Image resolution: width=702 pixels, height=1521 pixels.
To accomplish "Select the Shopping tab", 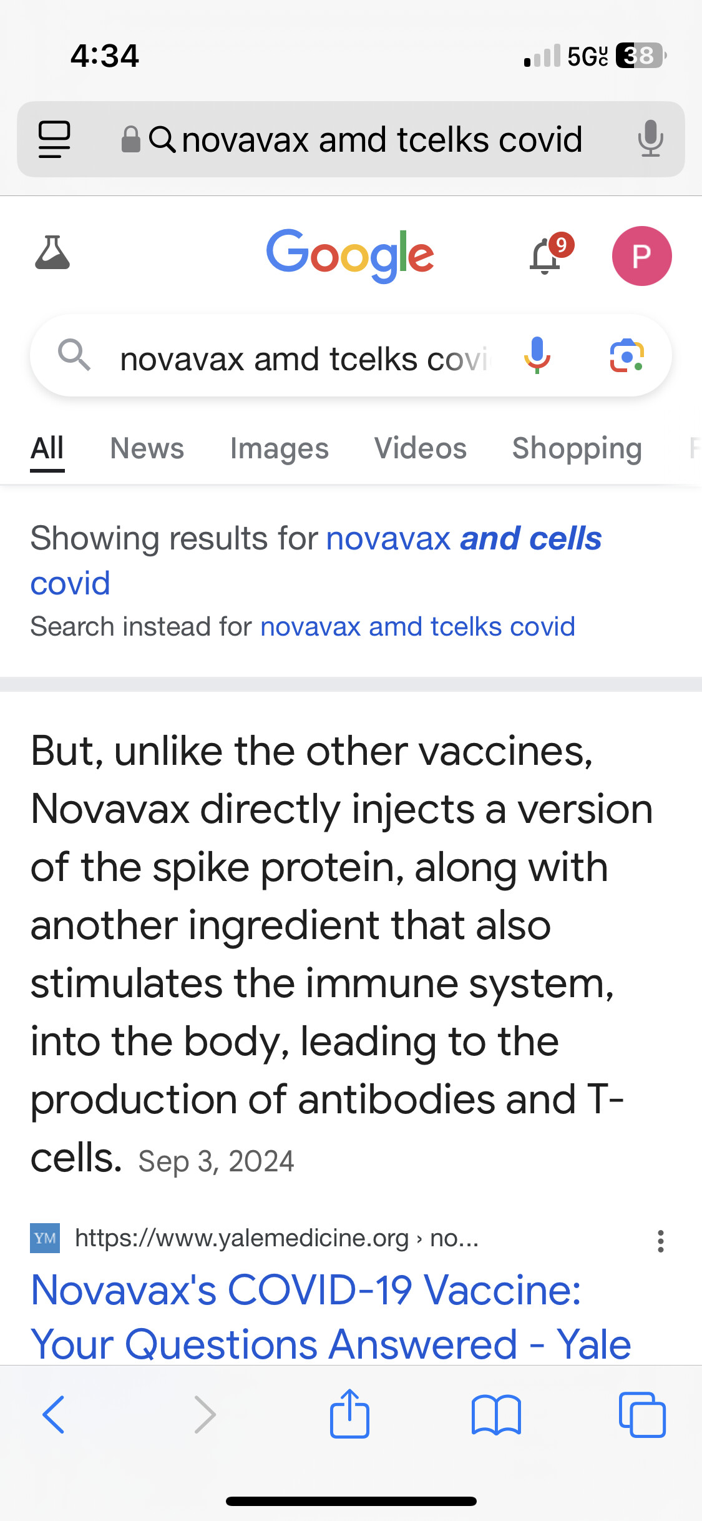I will (577, 448).
